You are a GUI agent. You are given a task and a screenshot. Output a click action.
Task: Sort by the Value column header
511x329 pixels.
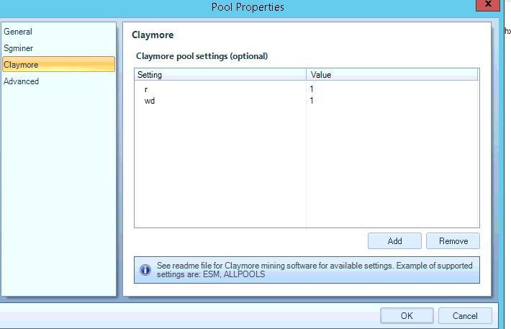click(392, 75)
